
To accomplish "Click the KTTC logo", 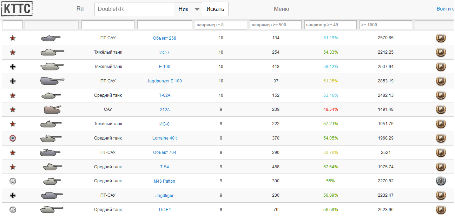I will point(17,8).
